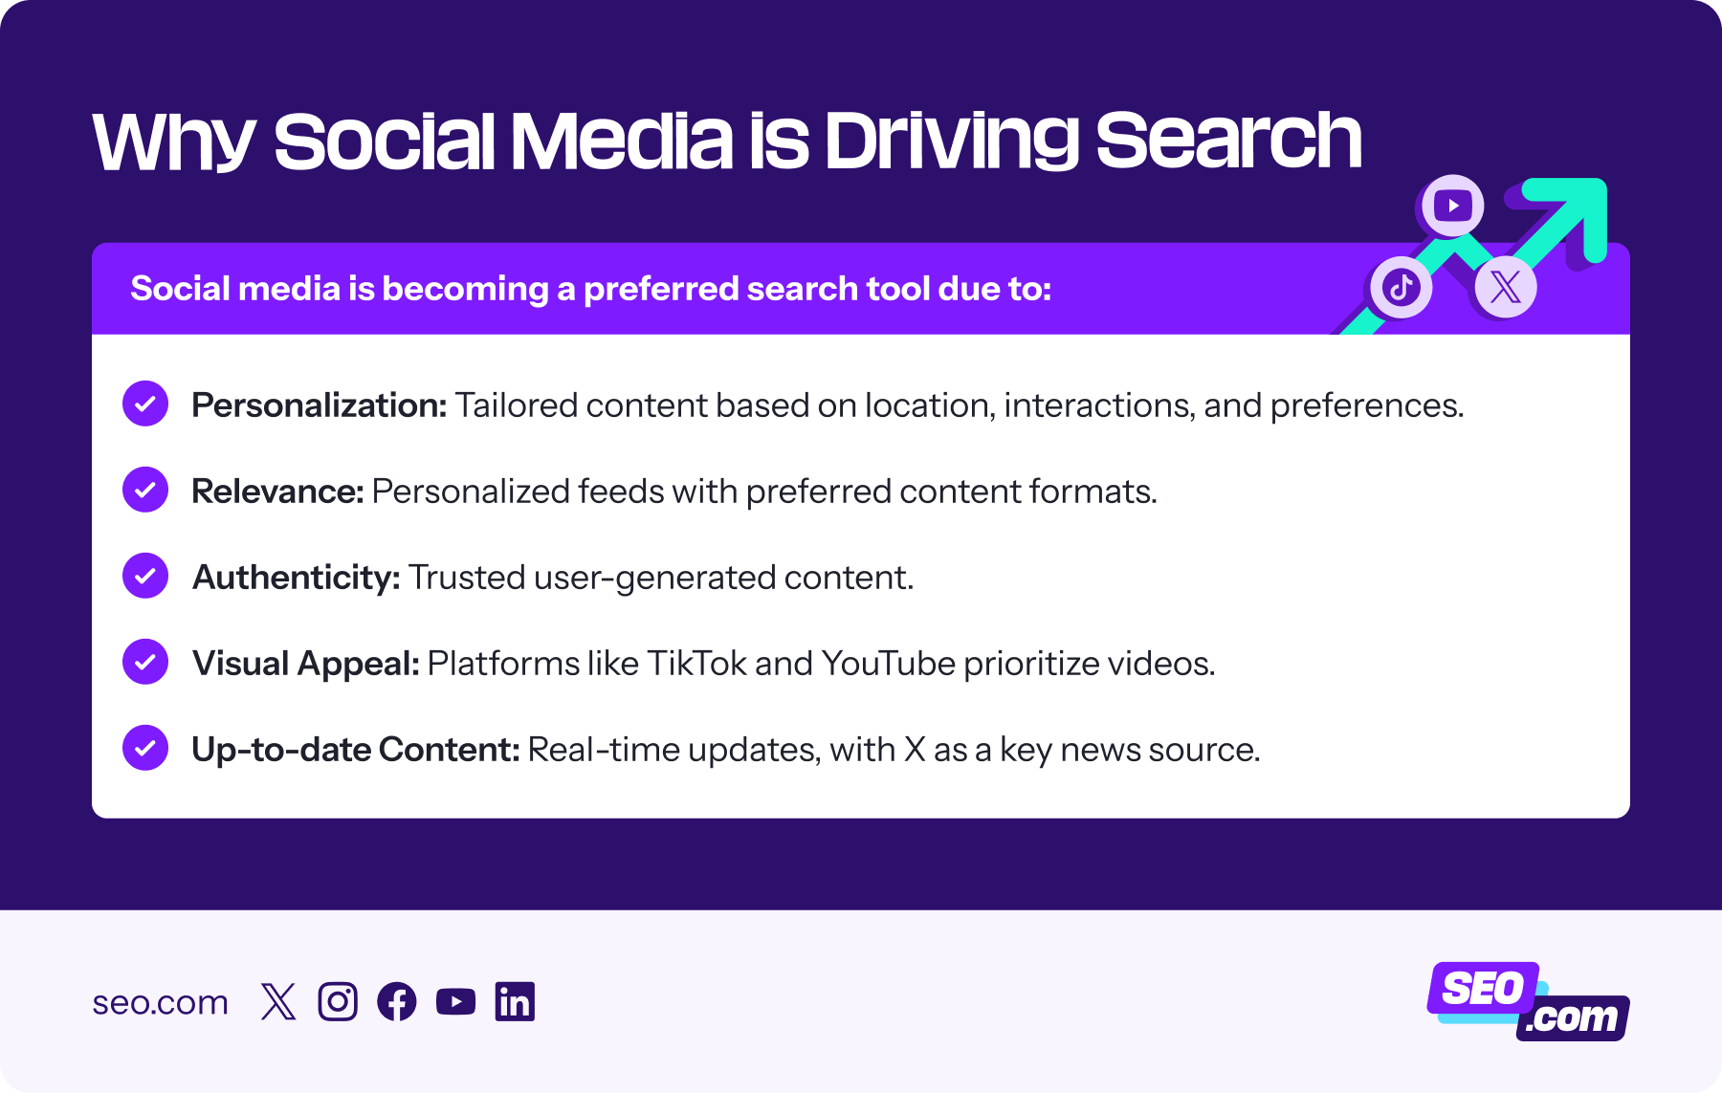1722x1093 pixels.
Task: Open the Instagram icon in the footer
Action: [338, 1001]
